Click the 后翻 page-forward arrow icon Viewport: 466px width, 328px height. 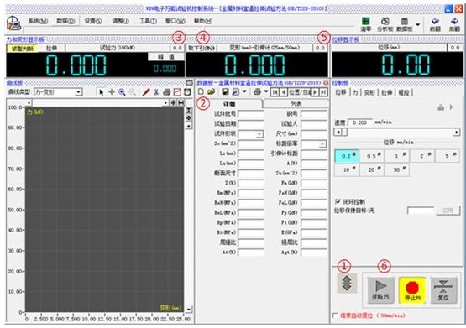coord(454,24)
